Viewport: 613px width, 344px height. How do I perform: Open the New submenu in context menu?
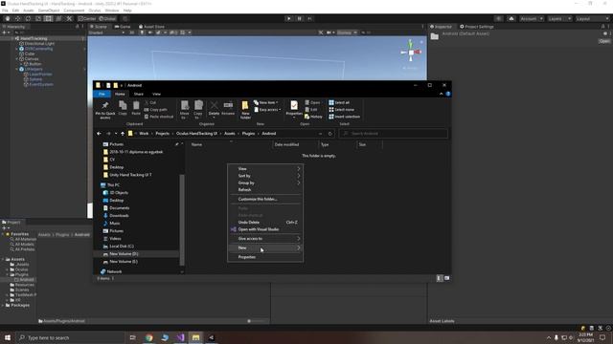265,248
